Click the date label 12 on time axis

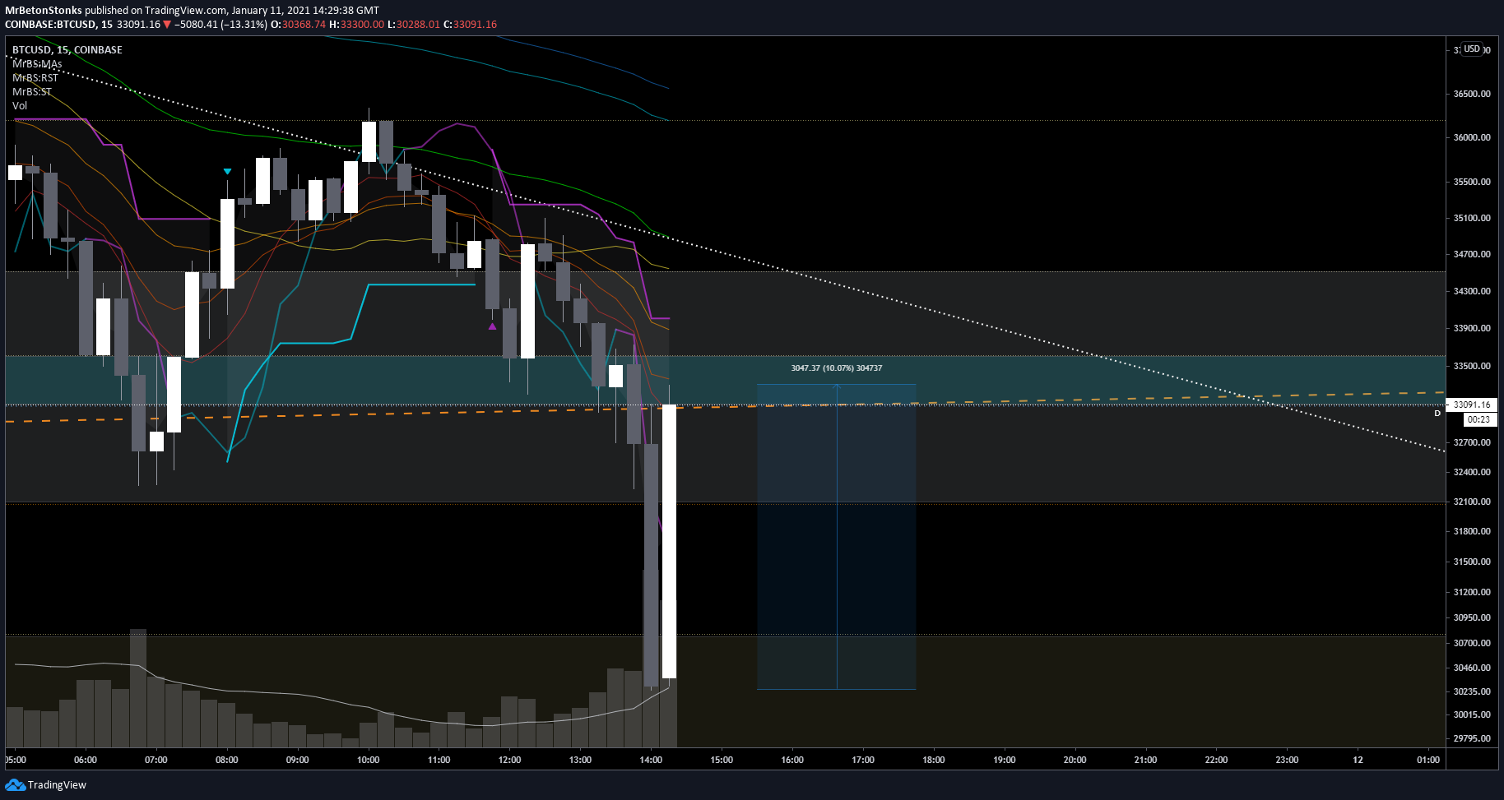click(x=1358, y=760)
